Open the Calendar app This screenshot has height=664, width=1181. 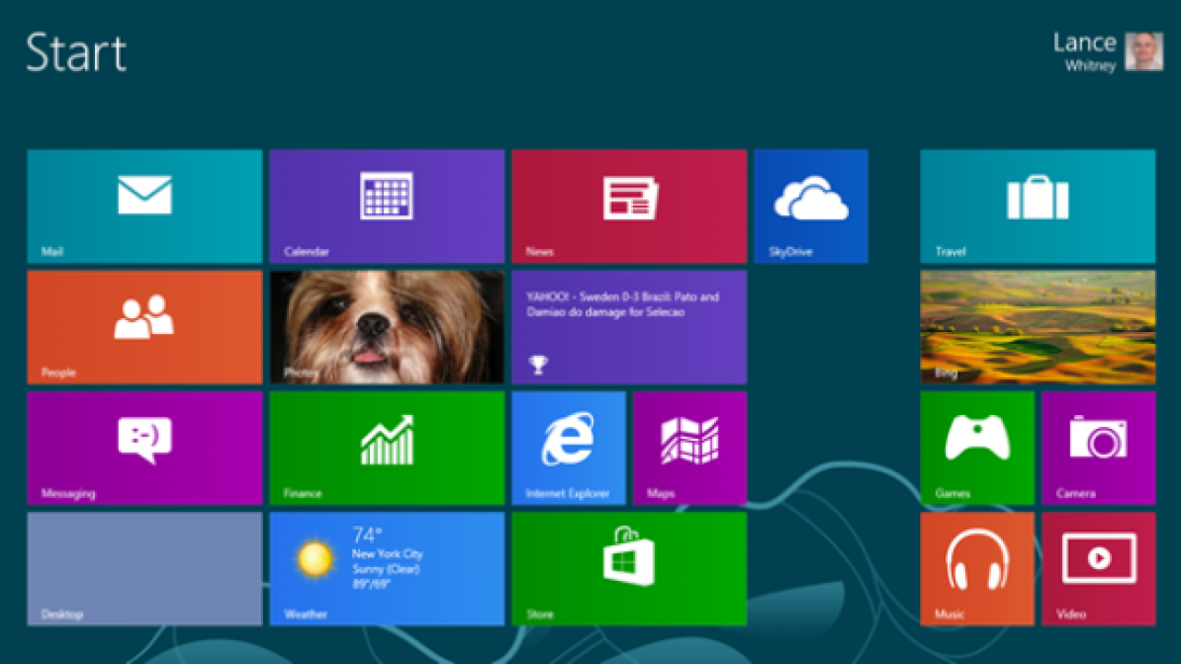click(386, 205)
